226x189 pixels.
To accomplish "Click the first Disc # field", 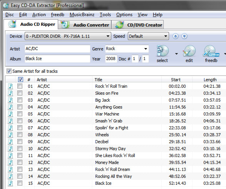I will click(135, 59).
